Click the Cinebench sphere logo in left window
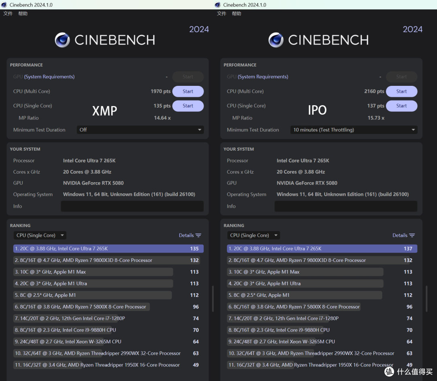Image resolution: width=437 pixels, height=381 pixels. [62, 40]
